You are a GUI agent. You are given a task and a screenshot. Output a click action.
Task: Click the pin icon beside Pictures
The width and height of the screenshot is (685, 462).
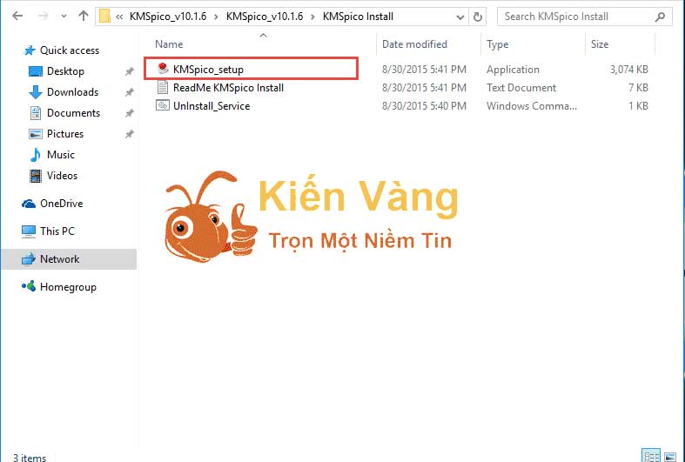pos(130,134)
